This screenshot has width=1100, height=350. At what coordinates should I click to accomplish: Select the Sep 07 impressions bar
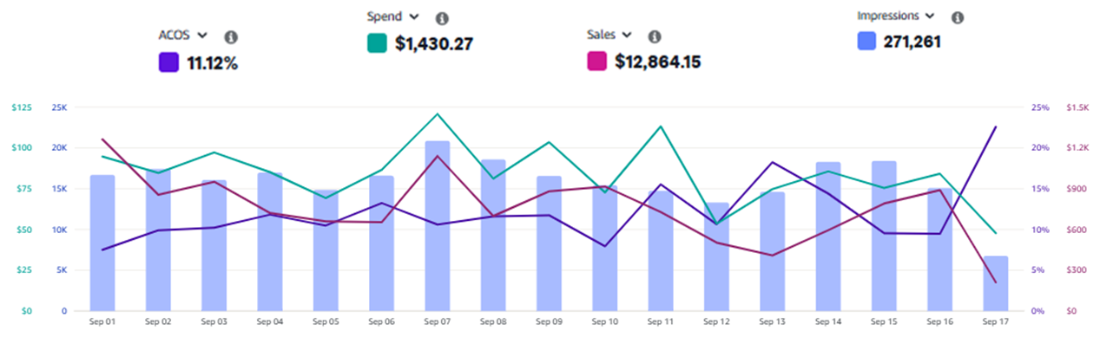click(438, 225)
